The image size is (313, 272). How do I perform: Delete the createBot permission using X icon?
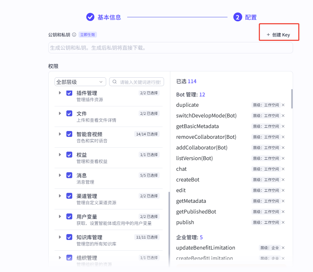(283, 180)
